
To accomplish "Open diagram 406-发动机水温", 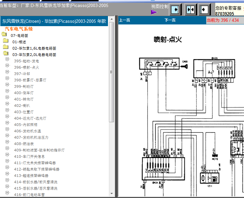I will tap(27, 131).
